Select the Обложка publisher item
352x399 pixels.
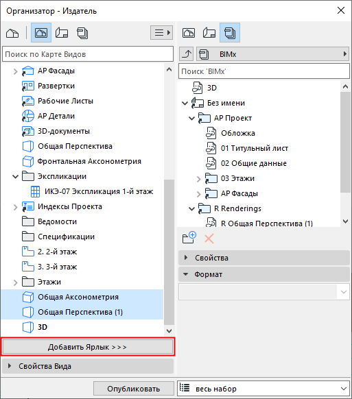238,133
